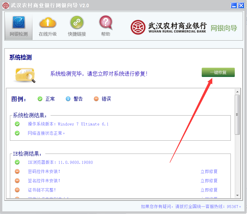Click the 签名控件未安装! text
The image size is (247, 214).
pyautogui.click(x=44, y=181)
